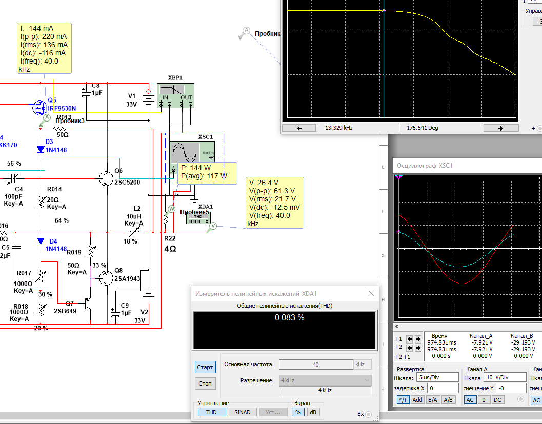Move Bode cursor left with arrow button
The image size is (542, 424).
coord(299,128)
